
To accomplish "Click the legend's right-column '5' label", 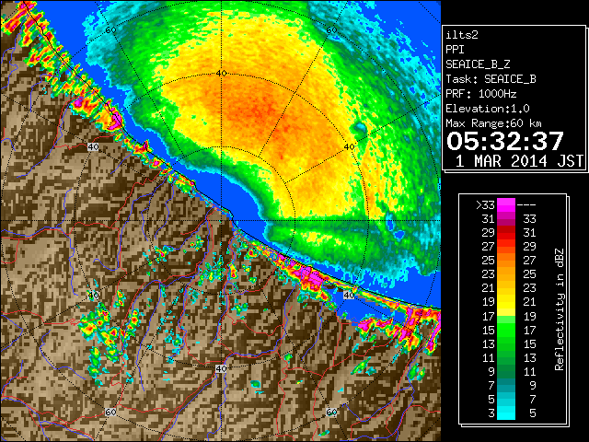I will pyautogui.click(x=533, y=413).
